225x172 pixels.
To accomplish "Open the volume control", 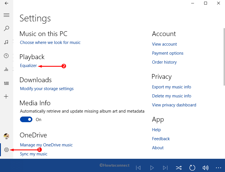I will click(x=205, y=168).
